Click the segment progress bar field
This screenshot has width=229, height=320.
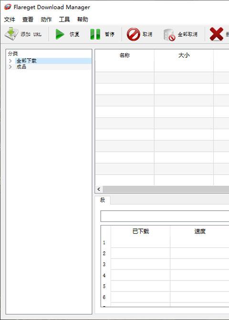[165, 216]
